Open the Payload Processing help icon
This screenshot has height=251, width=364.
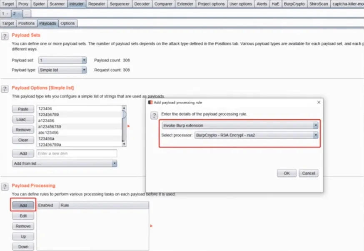pos(5,187)
